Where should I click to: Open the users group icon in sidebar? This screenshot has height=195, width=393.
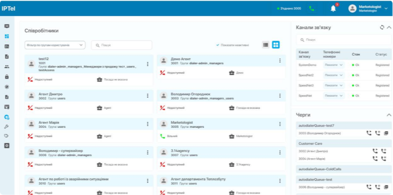pyautogui.click(x=7, y=67)
